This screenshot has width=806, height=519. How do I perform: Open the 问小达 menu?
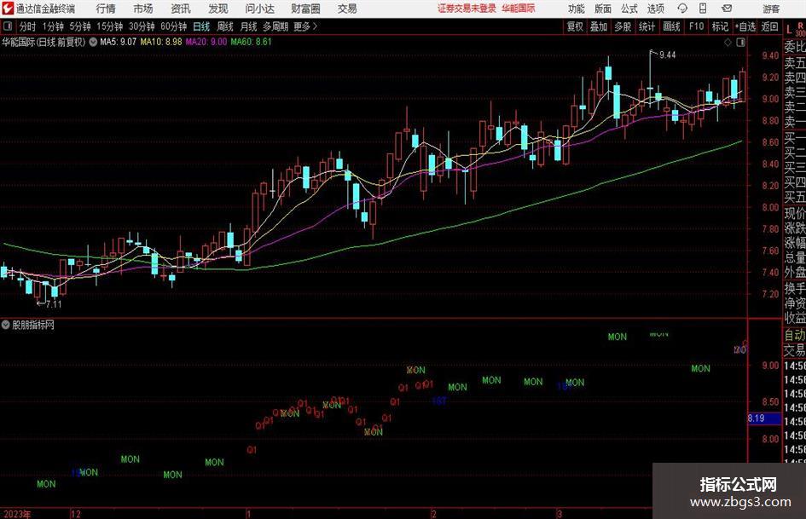[x=259, y=9]
